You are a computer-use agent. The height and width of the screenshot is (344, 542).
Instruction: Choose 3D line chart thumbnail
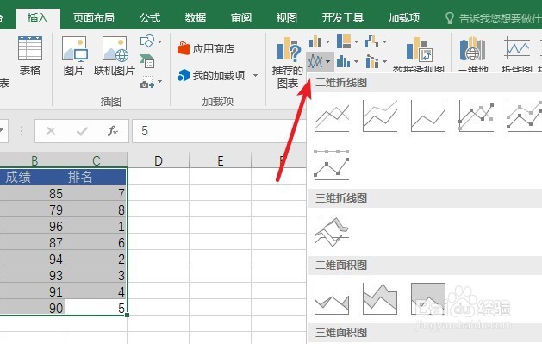(332, 231)
